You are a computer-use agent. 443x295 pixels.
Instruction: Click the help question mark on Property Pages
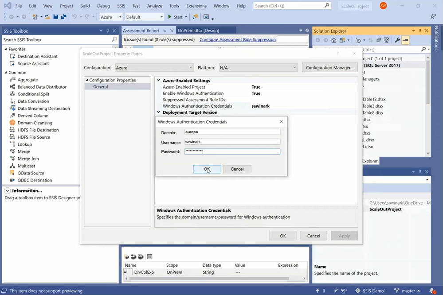coord(337,53)
